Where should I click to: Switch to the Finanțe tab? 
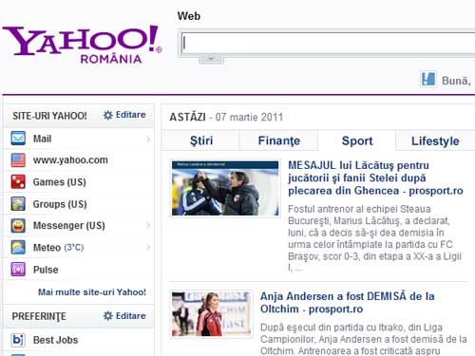279,141
